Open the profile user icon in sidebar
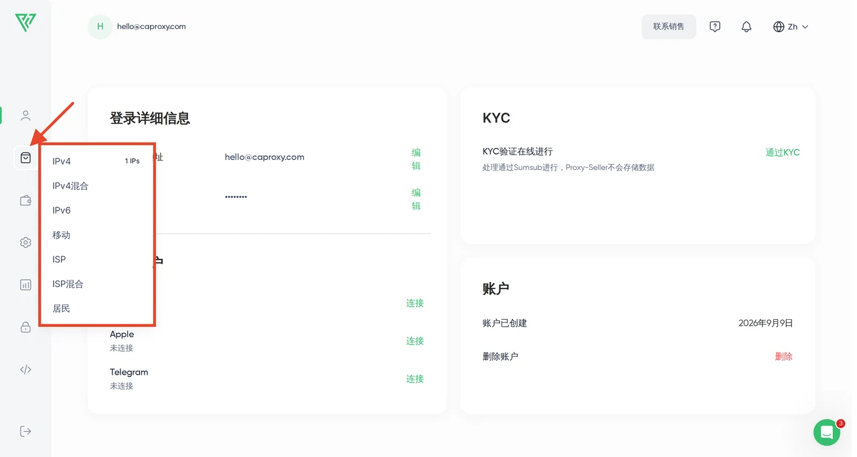Viewport: 857px width, 457px height. point(25,116)
